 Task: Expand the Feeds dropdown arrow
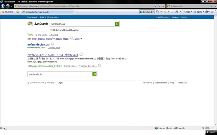(169, 12)
